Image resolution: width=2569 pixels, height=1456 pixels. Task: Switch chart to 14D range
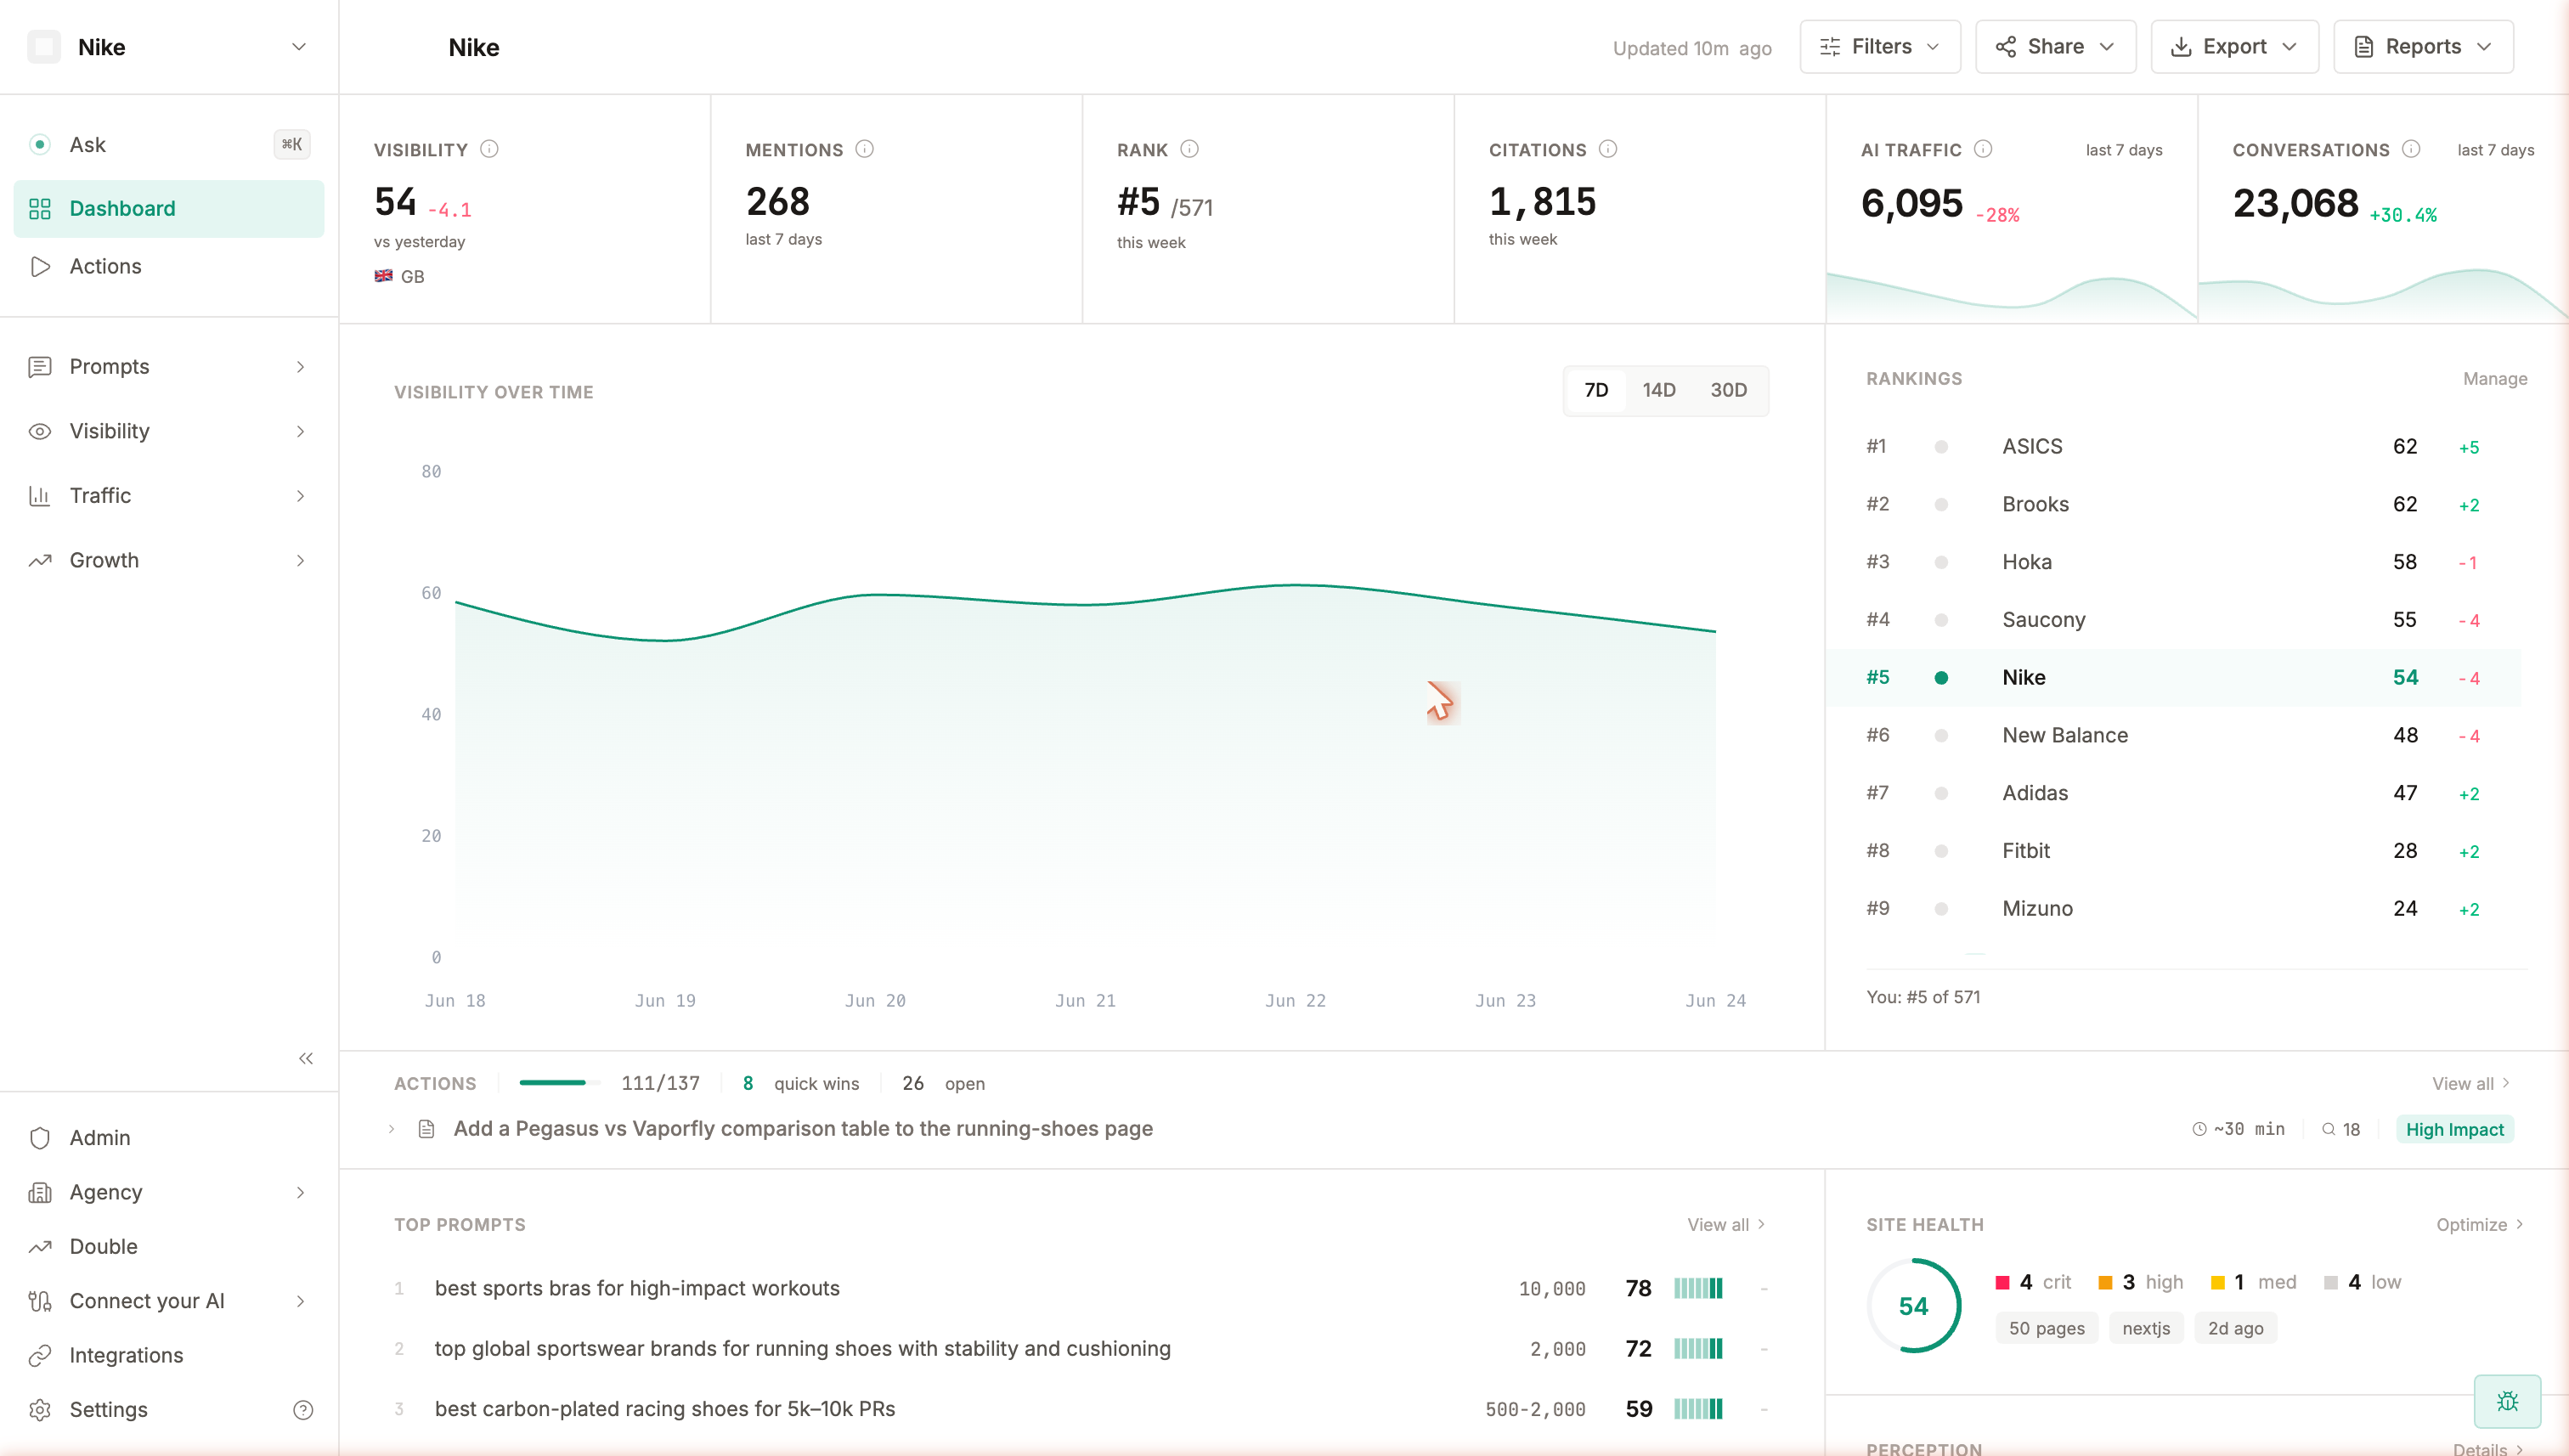click(x=1659, y=390)
